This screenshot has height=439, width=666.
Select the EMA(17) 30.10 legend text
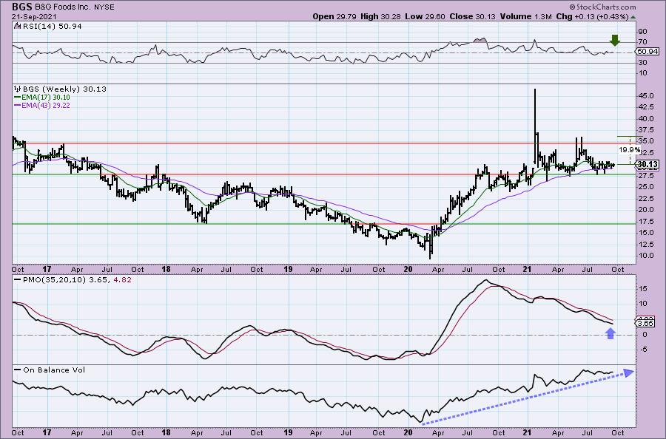coord(45,97)
